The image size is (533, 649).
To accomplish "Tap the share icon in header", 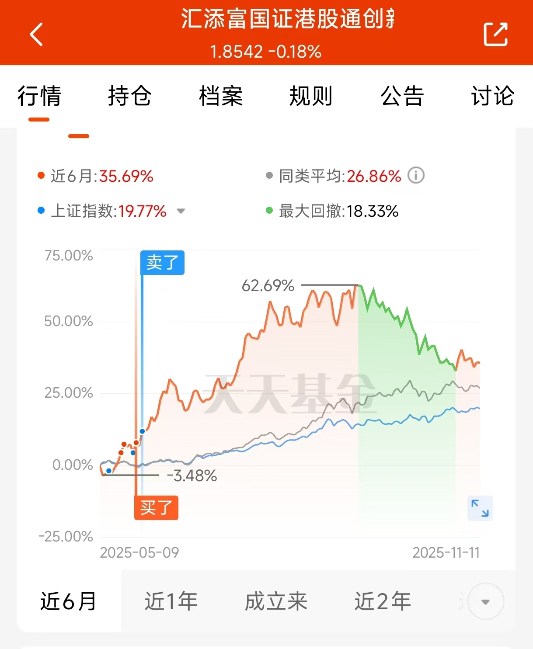I will (495, 34).
